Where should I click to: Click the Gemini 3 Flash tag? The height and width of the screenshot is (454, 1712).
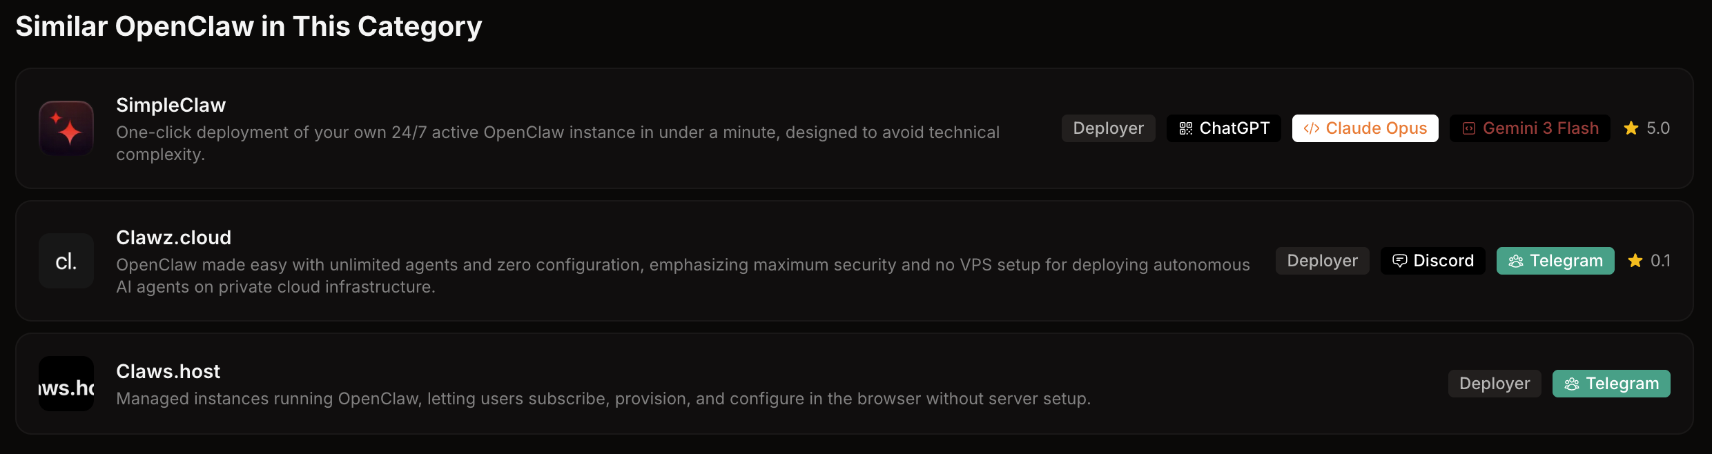coord(1530,128)
